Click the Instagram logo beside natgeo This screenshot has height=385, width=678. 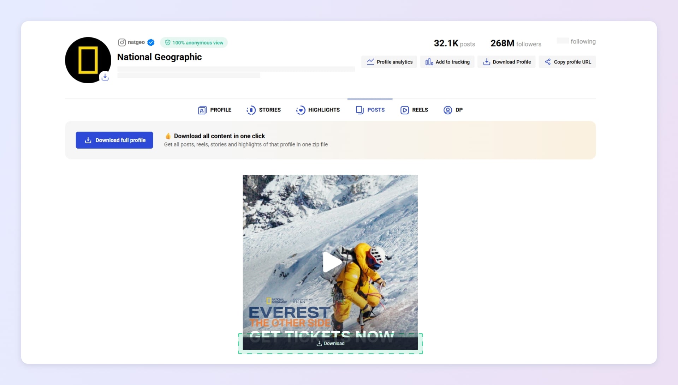[122, 43]
